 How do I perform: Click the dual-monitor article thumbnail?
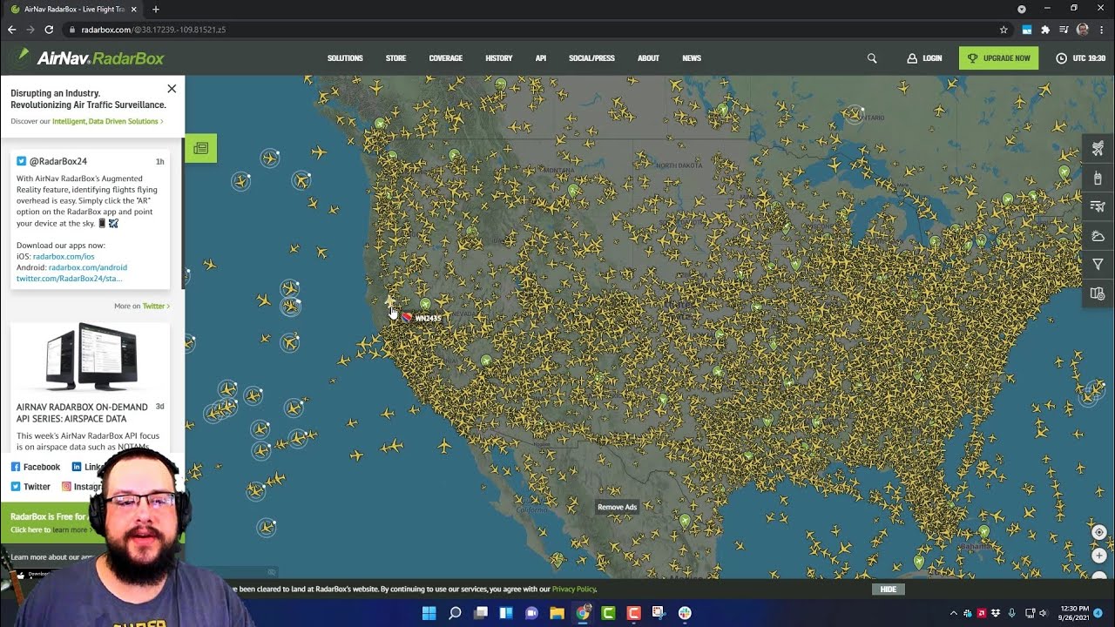click(x=91, y=358)
